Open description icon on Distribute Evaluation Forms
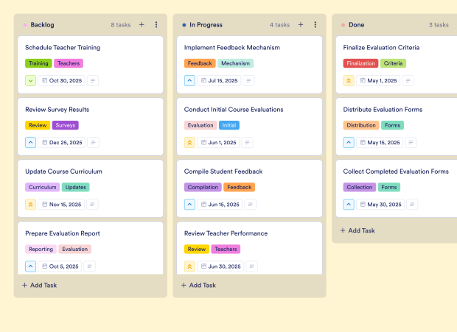 (x=411, y=143)
